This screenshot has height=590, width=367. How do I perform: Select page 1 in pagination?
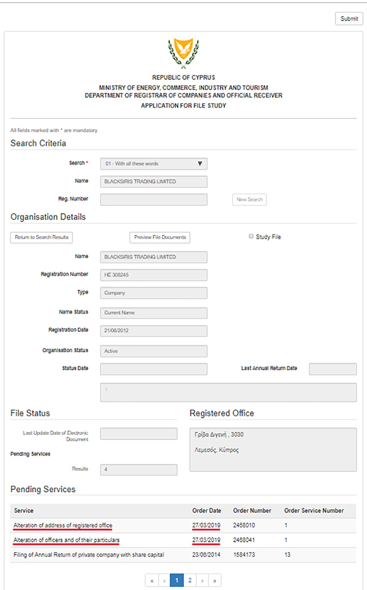pos(177,580)
